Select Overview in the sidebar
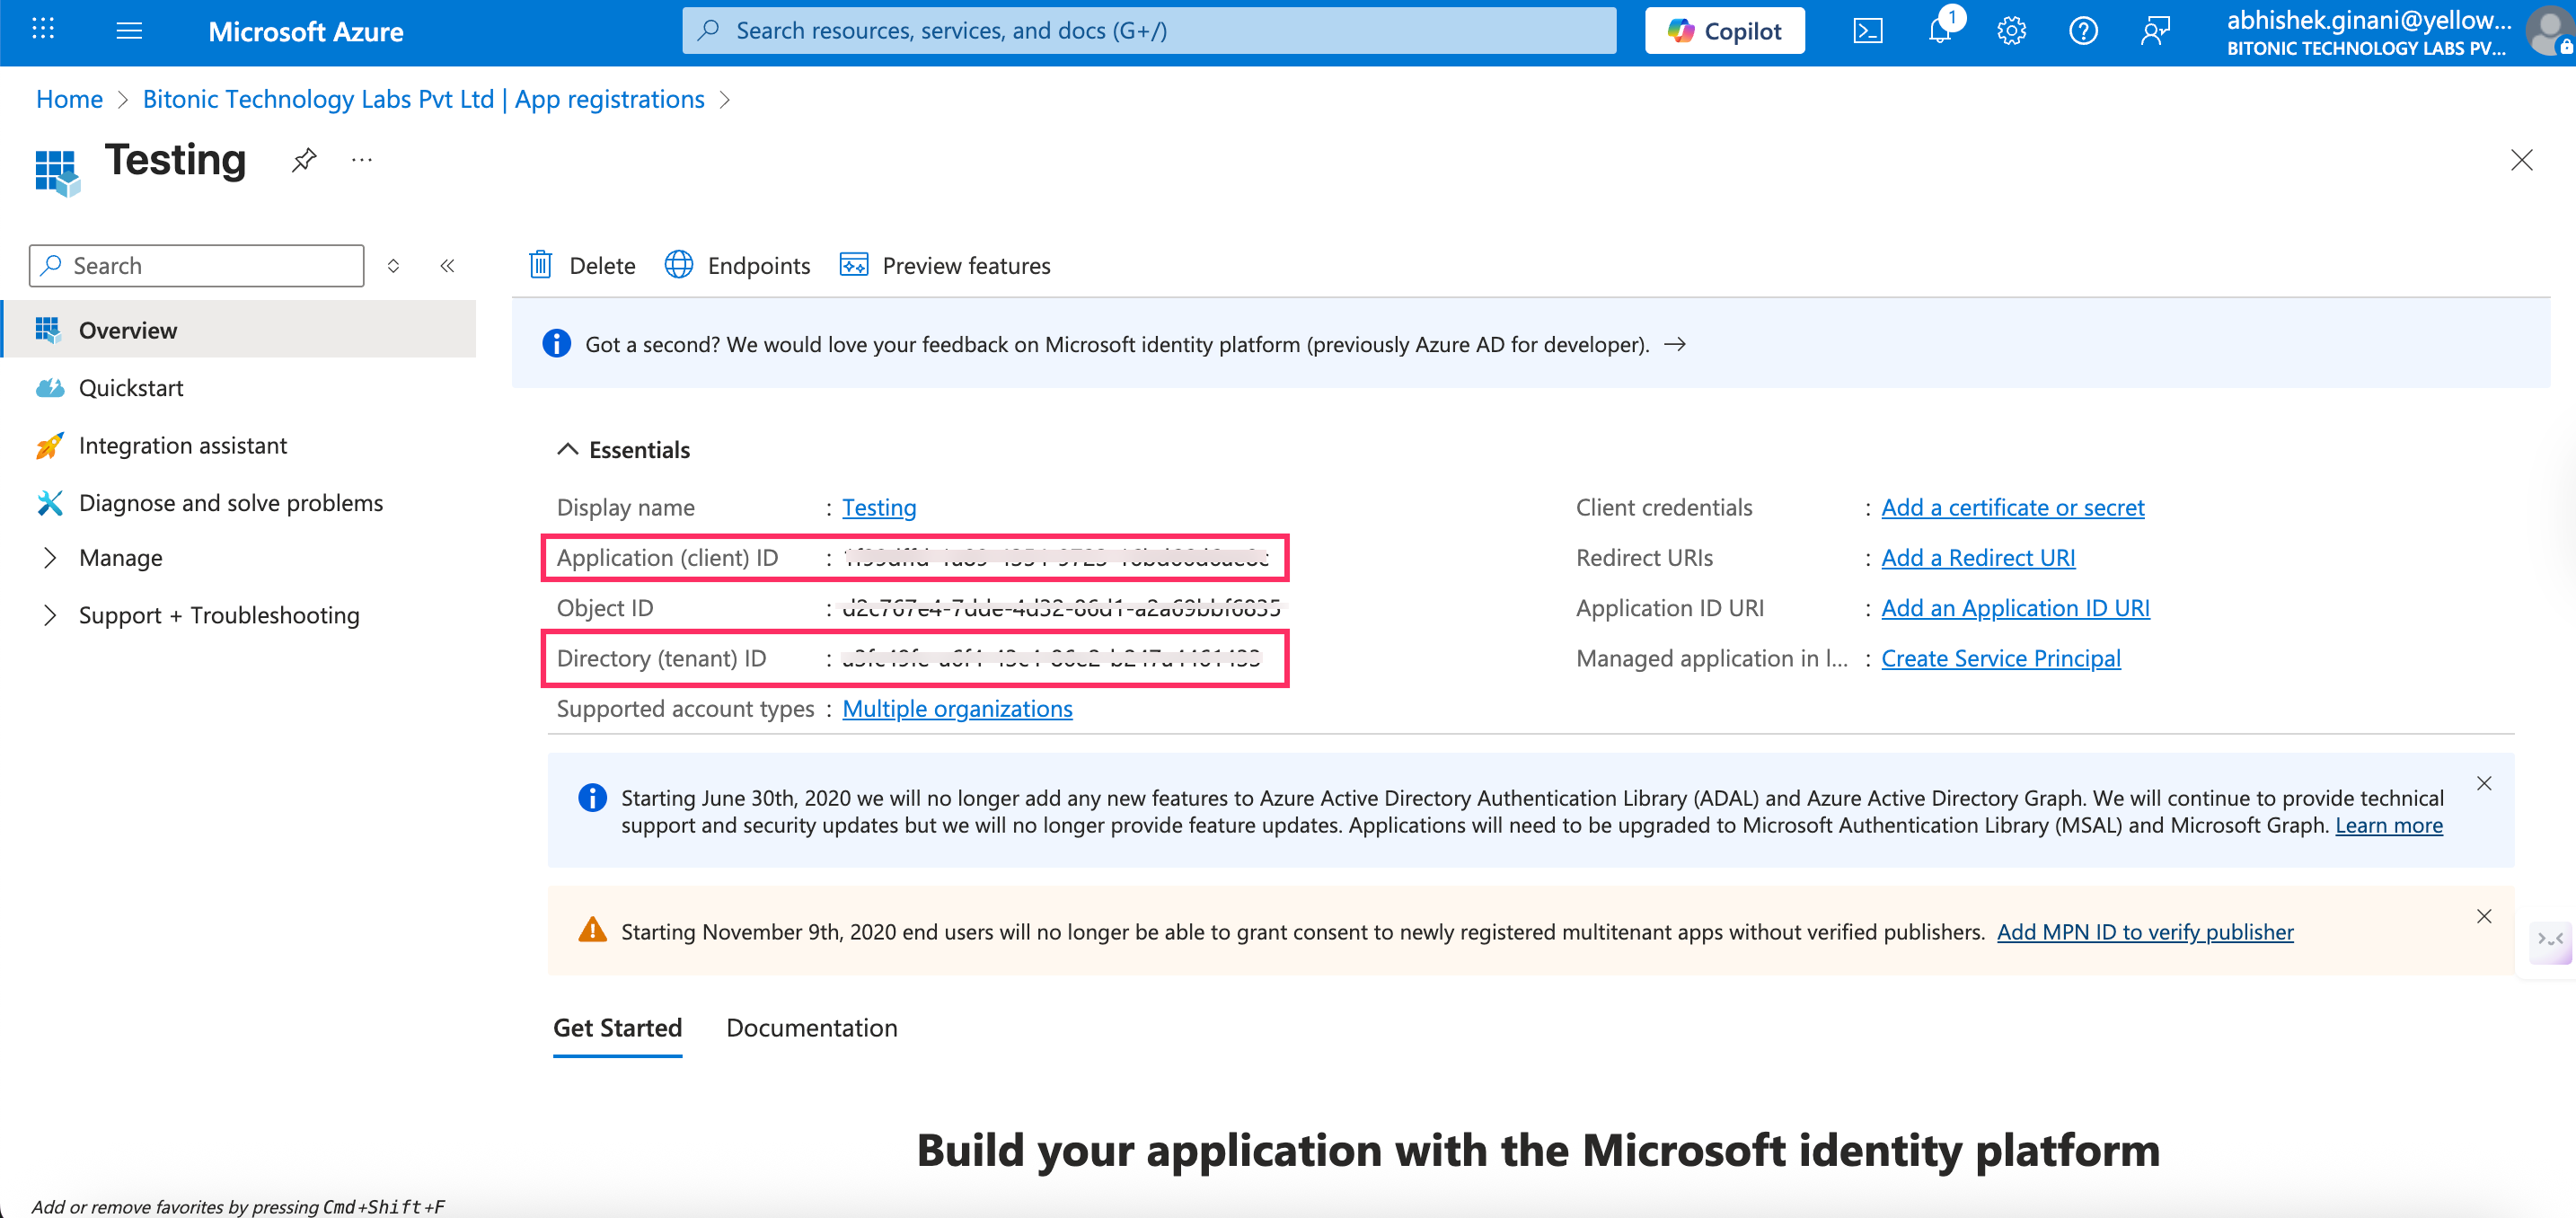This screenshot has height=1218, width=2576. 240,330
